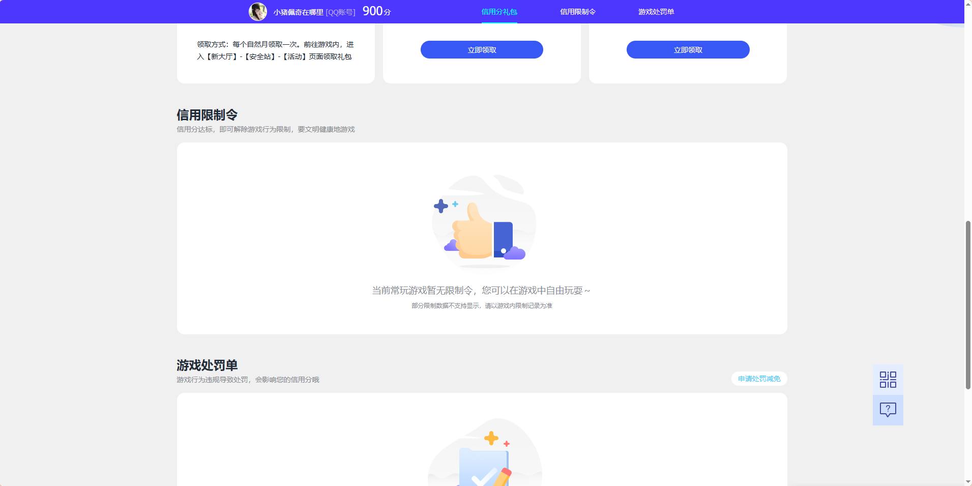Click the middle card's 立即领取 button
Viewport: 972px width, 486px height.
point(482,50)
